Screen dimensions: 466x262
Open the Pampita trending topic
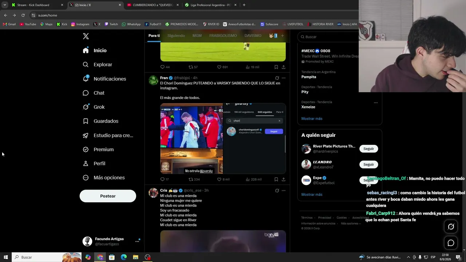[309, 77]
